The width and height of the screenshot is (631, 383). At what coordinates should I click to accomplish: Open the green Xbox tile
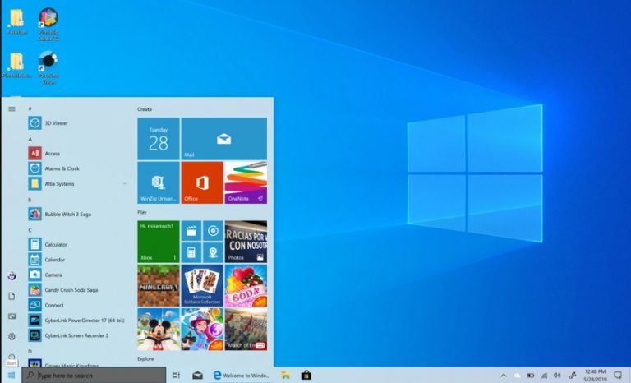(159, 242)
